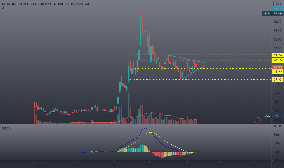
Task: Select the 51.23 dotted yellow horizontal line
Action: pos(201,55)
